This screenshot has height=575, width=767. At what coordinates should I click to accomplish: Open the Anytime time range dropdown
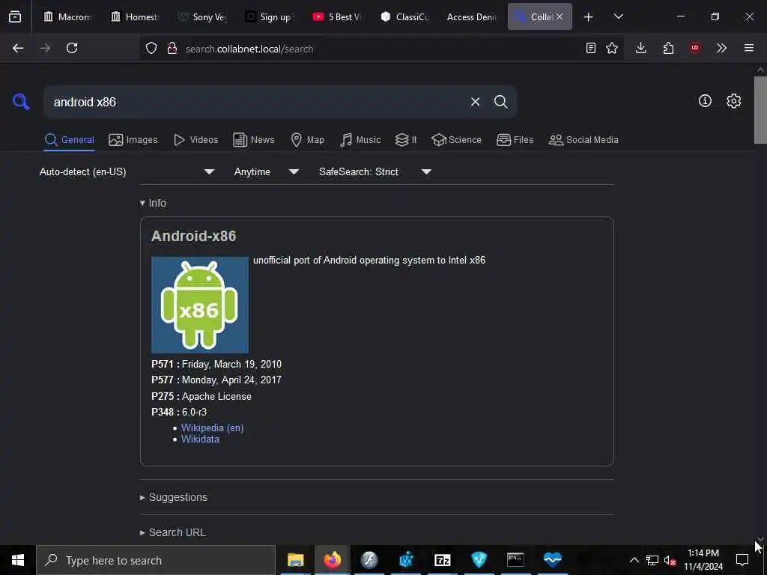click(x=267, y=171)
